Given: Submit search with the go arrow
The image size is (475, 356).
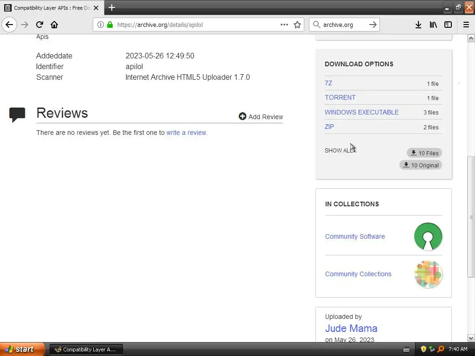Looking at the screenshot, I should coord(373,25).
